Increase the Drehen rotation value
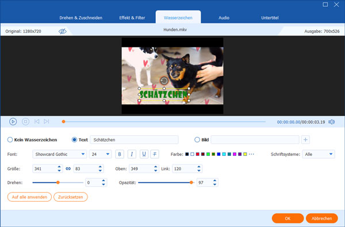Image resolution: width=345 pixels, height=227 pixels. point(103,181)
